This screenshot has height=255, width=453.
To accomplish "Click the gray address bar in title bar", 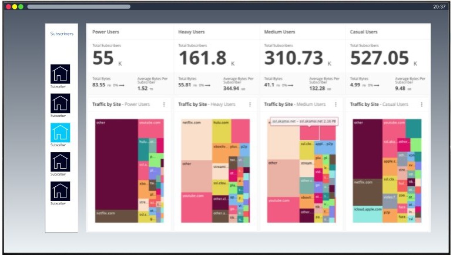I will 79,6.
